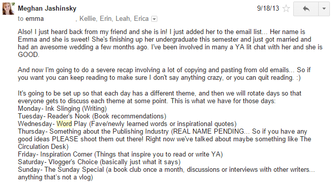334x184 pixels.
Task: Select recipient emma in the to line
Action: [x=35, y=19]
